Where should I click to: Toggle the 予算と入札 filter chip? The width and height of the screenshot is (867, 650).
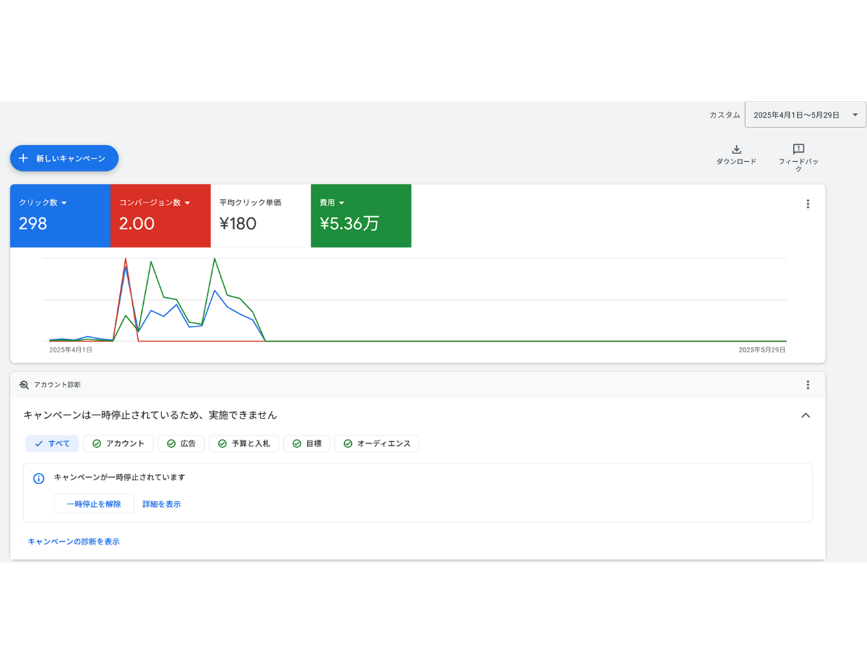[x=243, y=443]
